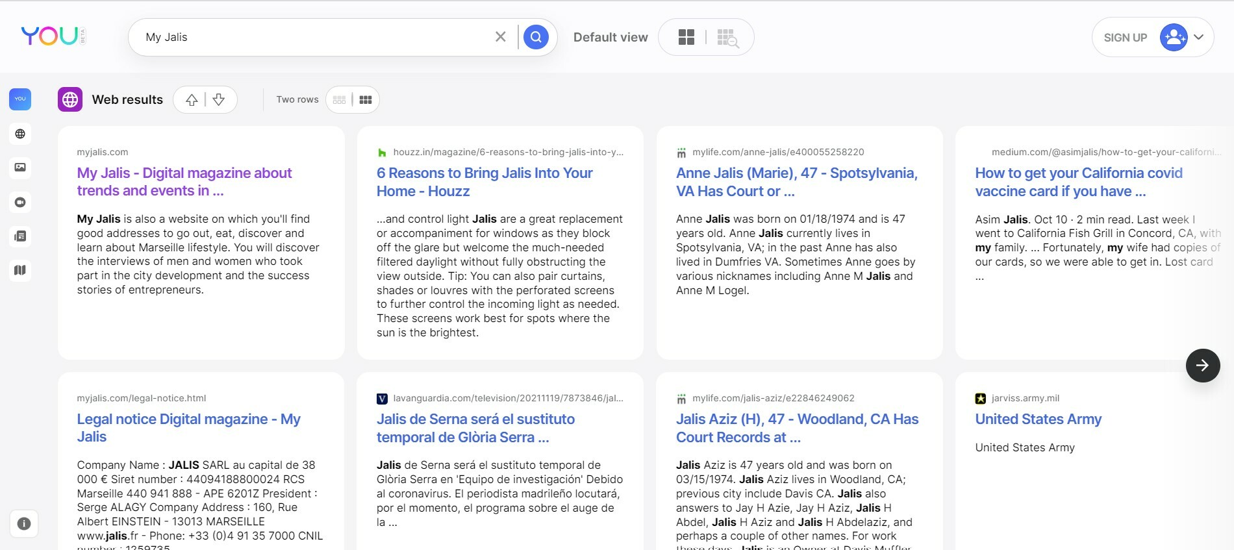Click the globe web sidebar icon
The height and width of the screenshot is (550, 1234).
[20, 134]
